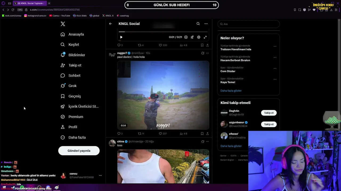Open KNGL Social header more options

pyautogui.click(x=206, y=24)
